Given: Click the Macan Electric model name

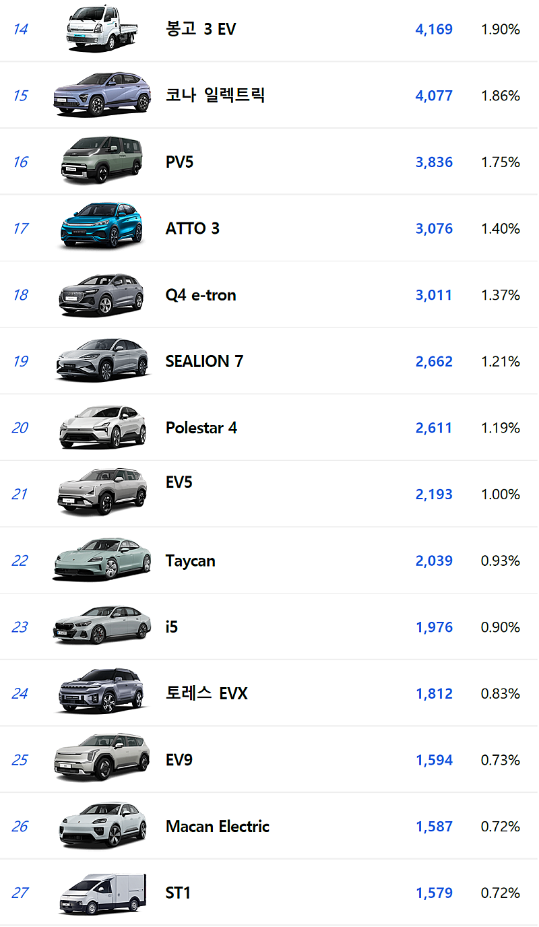Looking at the screenshot, I should click(217, 827).
